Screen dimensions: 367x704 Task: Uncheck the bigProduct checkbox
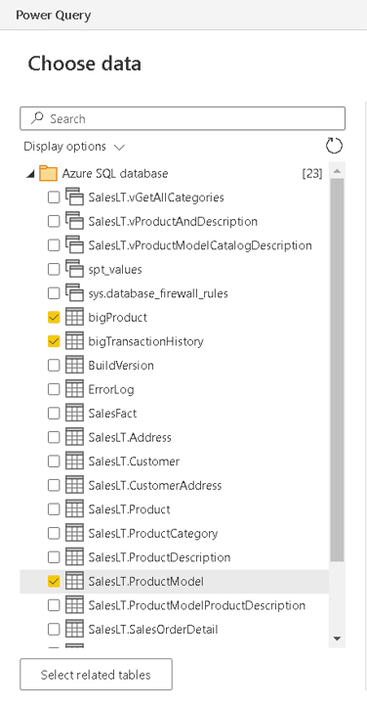click(x=54, y=318)
